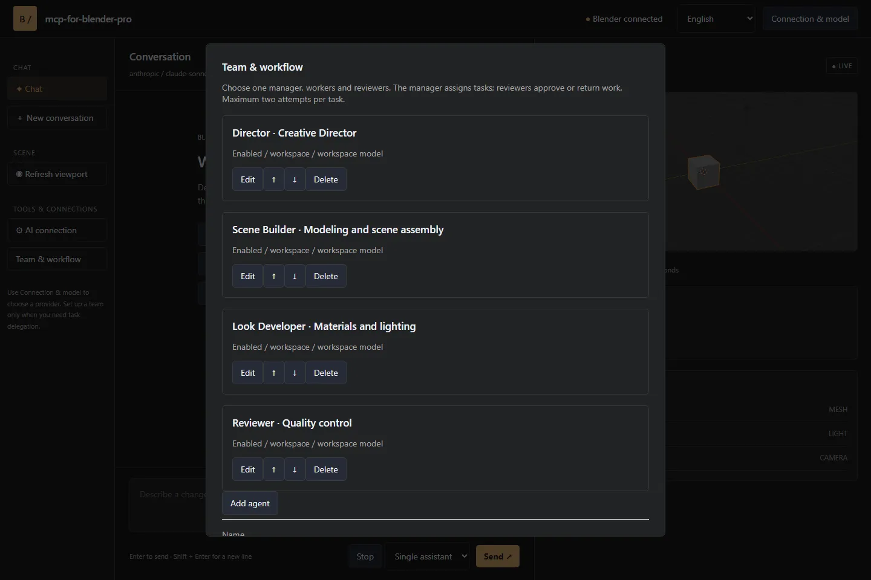Delete the Look Developer agent
Image resolution: width=871 pixels, height=580 pixels.
326,373
